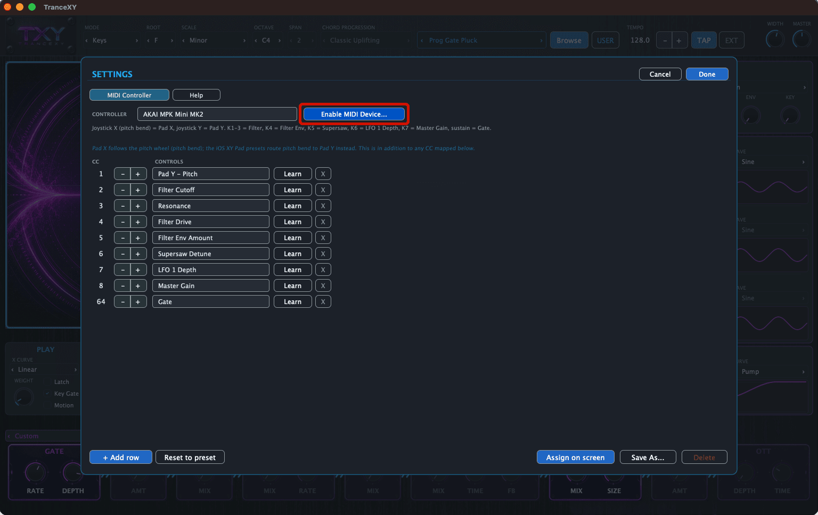
Task: Decrease CC number for Filter Cutoff row
Action: pyautogui.click(x=122, y=190)
